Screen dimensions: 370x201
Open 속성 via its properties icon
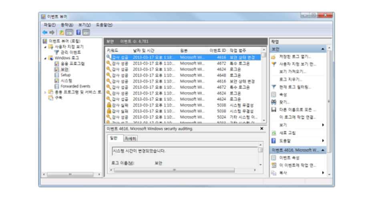tap(274, 95)
